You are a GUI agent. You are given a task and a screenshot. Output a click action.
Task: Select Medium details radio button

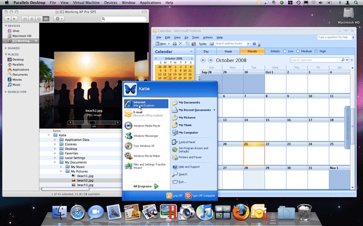coord(298,51)
